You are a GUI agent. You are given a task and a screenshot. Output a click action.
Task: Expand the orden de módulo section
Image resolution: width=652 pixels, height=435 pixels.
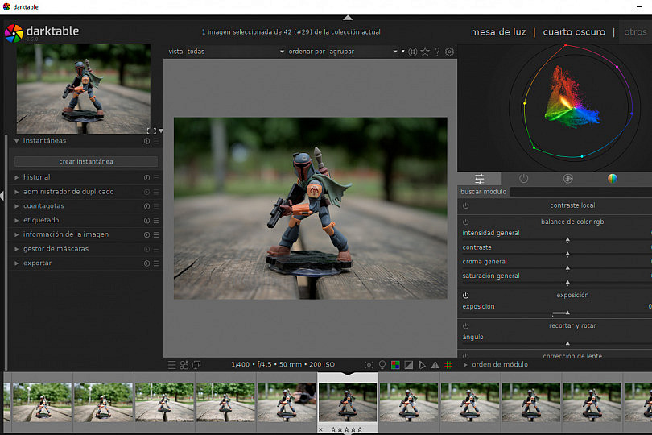465,365
